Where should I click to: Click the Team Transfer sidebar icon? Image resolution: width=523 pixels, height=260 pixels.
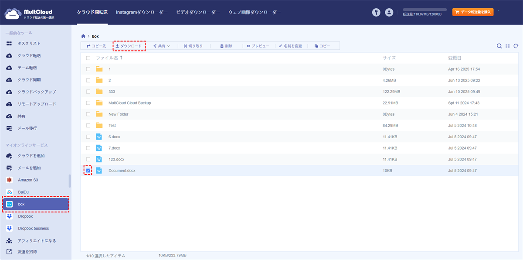click(x=9, y=68)
